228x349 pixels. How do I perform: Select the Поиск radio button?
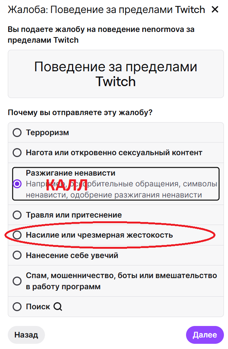17,307
